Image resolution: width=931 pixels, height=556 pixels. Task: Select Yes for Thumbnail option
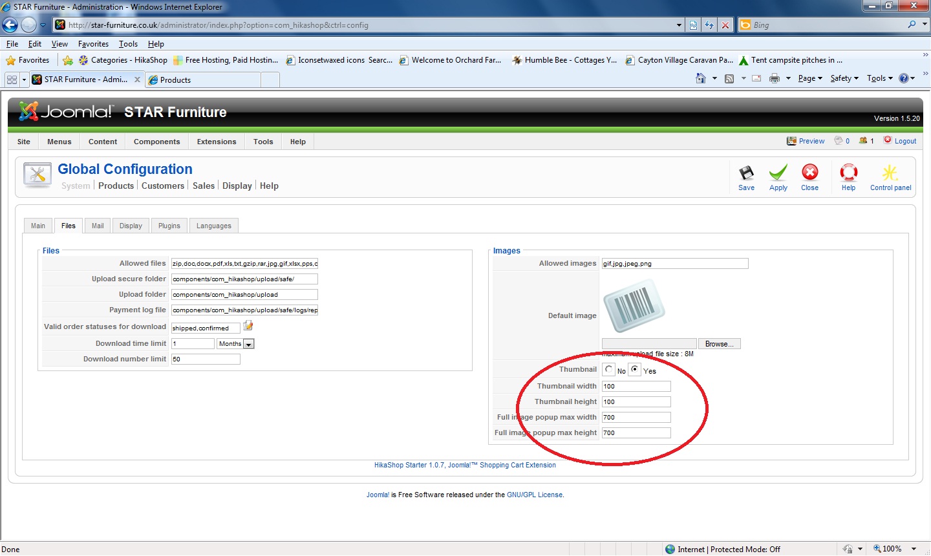coord(635,370)
